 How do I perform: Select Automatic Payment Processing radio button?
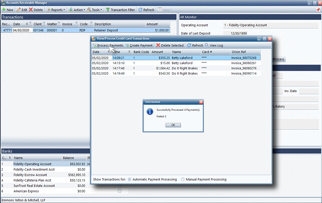click(x=130, y=179)
